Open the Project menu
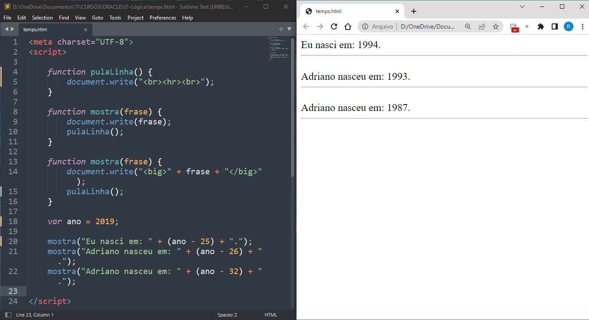589x320 pixels. [135, 18]
